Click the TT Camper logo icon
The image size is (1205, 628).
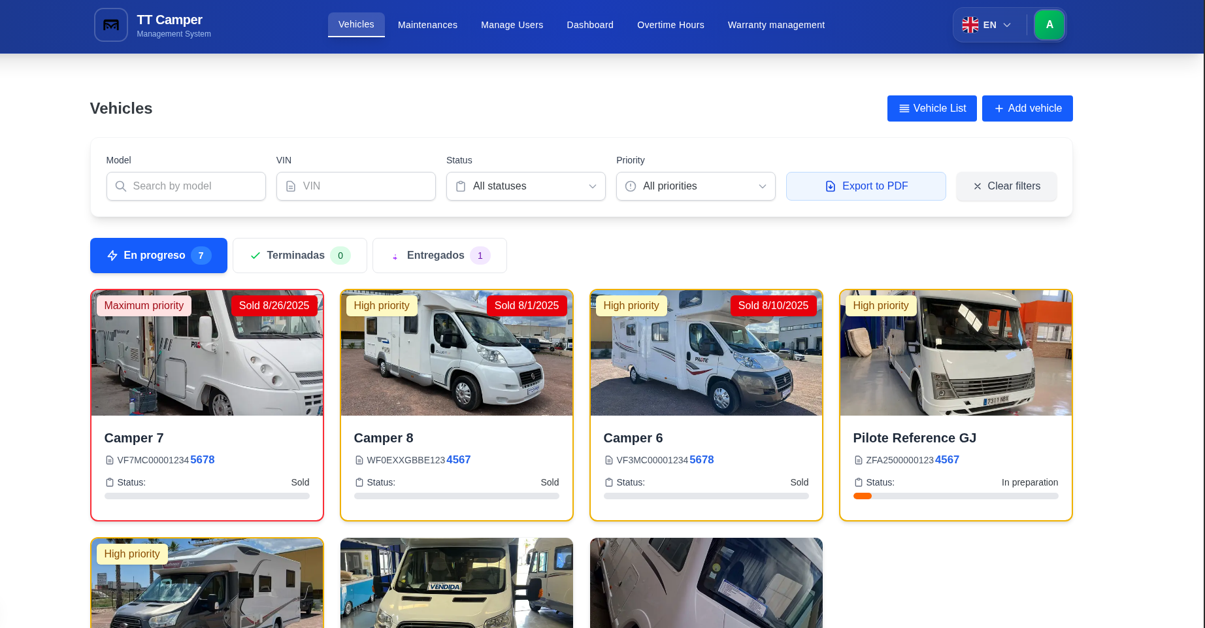(111, 25)
